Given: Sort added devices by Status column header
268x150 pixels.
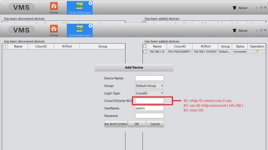Looking at the screenshot, I should click(x=240, y=46).
